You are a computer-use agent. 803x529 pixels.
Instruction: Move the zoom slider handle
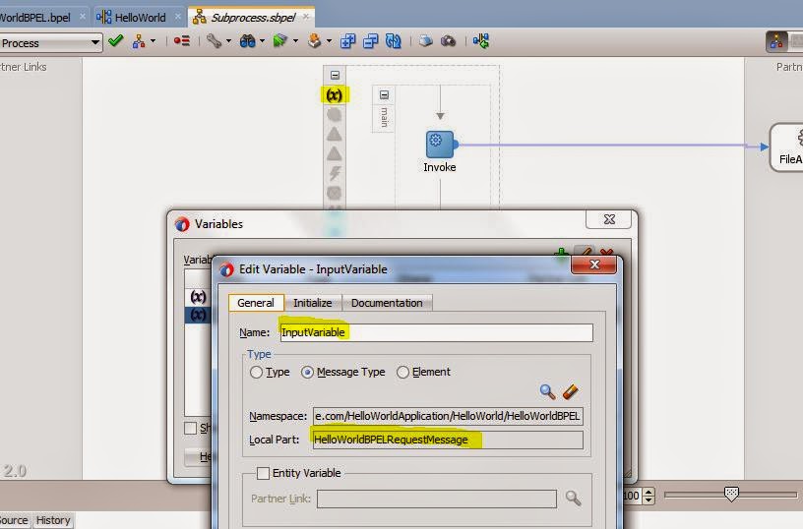pos(732,495)
